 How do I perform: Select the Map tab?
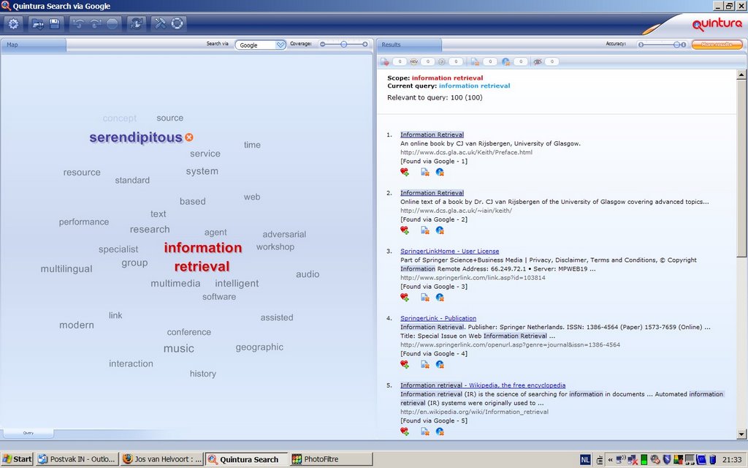(x=34, y=45)
